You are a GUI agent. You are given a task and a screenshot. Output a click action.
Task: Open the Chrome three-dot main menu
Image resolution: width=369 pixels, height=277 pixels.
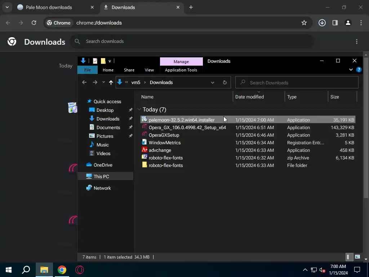361,23
